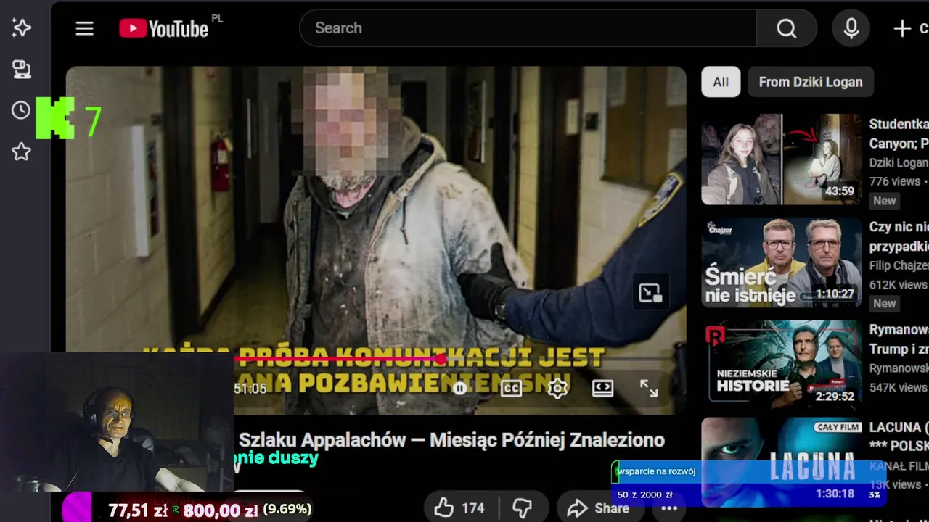Dislike the video with thumbs-down
The image size is (929, 522).
click(523, 508)
